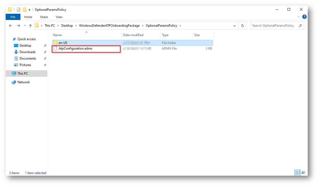This screenshot has height=187, width=319.
Task: Select the en-US folder row
Action: pos(132,43)
